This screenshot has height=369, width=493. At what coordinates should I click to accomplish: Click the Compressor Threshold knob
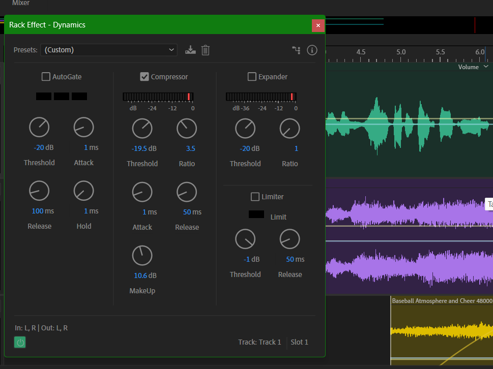142,129
